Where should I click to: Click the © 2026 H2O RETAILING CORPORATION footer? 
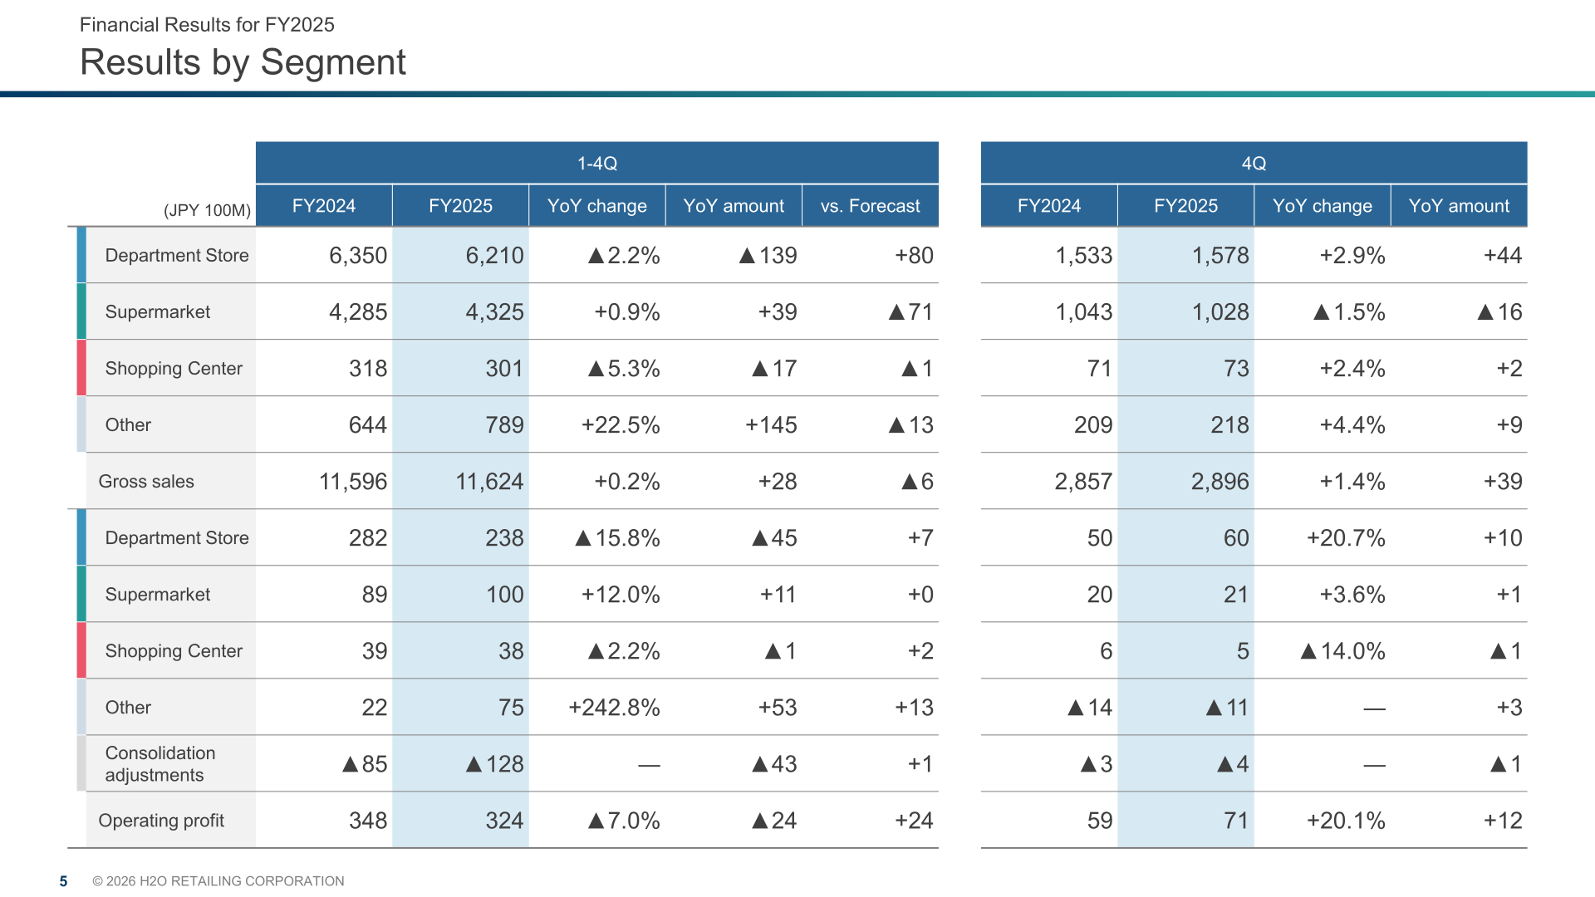click(218, 881)
